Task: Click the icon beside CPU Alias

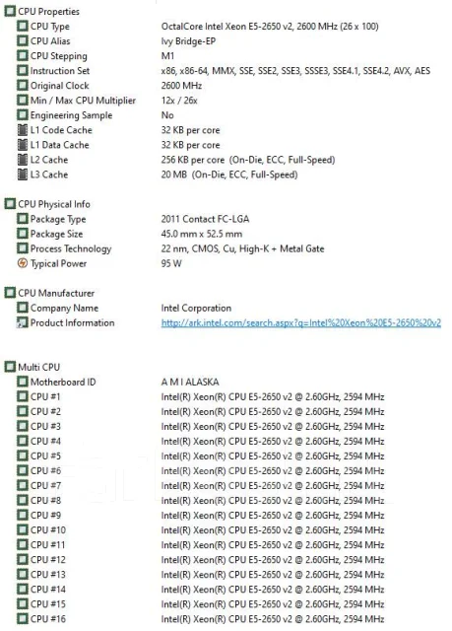Action: [23, 41]
